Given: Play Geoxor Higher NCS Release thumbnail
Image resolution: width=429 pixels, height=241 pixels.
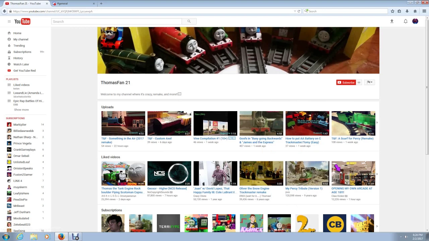Looking at the screenshot, I should click(169, 173).
